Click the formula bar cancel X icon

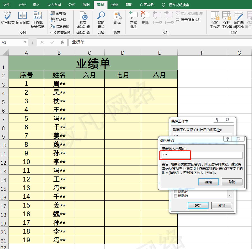coord(42,42)
